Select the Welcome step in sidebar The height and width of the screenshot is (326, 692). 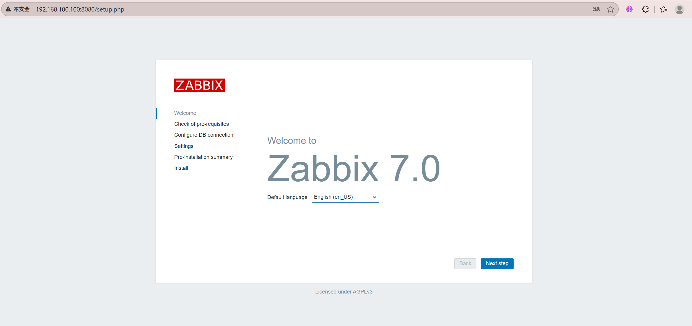(x=185, y=113)
